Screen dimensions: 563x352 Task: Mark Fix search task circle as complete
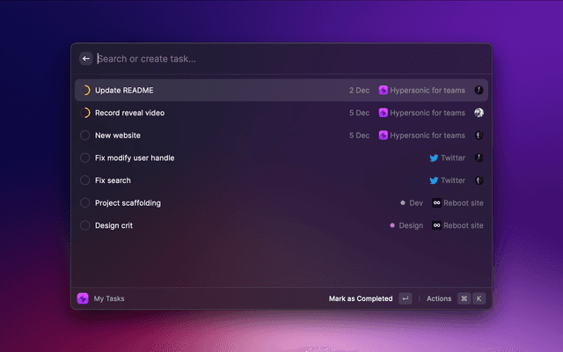[85, 180]
